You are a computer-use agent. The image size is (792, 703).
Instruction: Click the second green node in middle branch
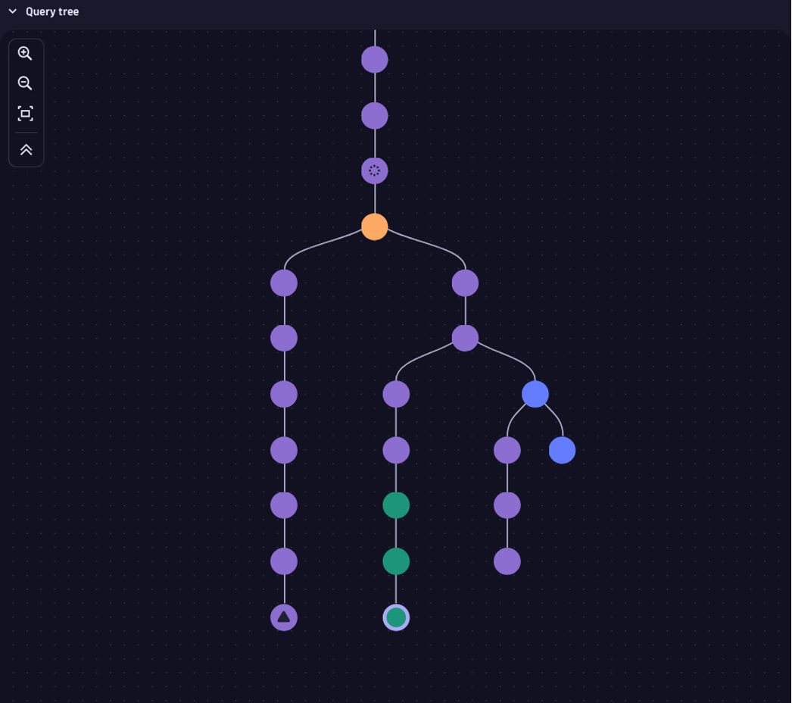pyautogui.click(x=395, y=561)
